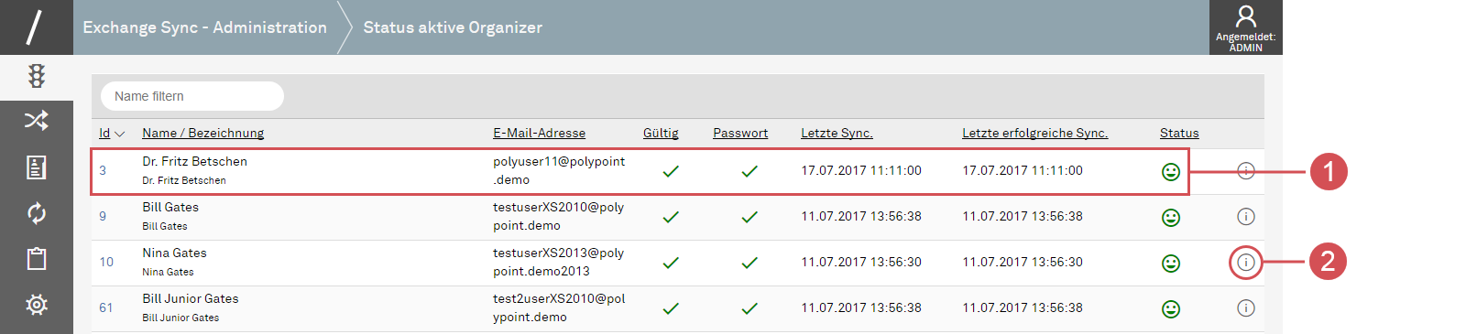Sort by E-Mail-Adresse column header
The width and height of the screenshot is (1466, 334).
point(539,133)
